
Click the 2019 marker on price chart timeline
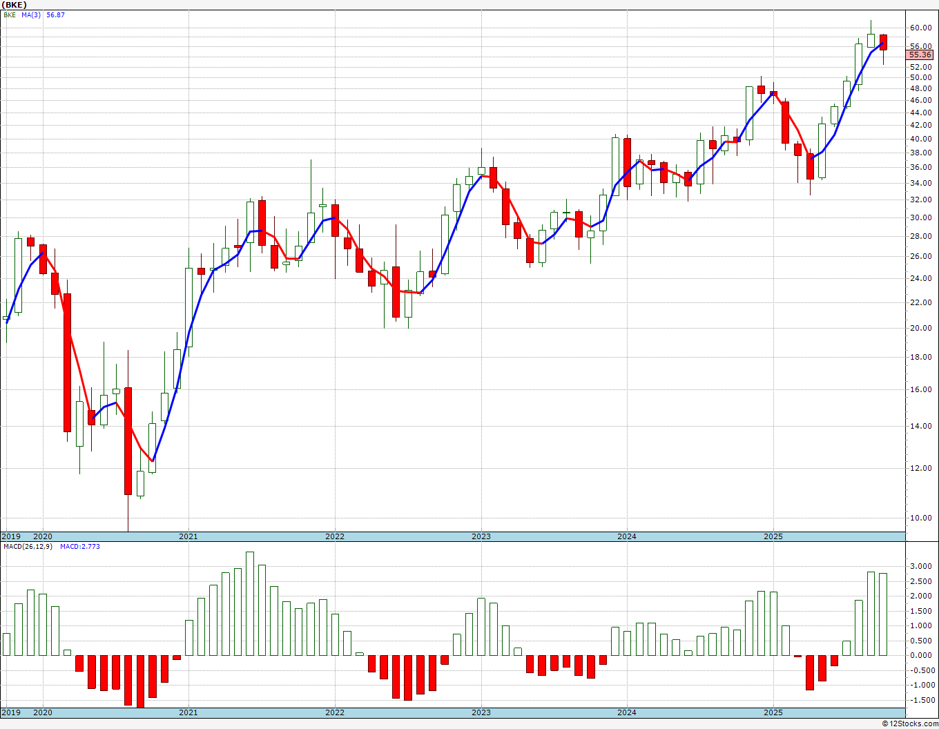10,536
